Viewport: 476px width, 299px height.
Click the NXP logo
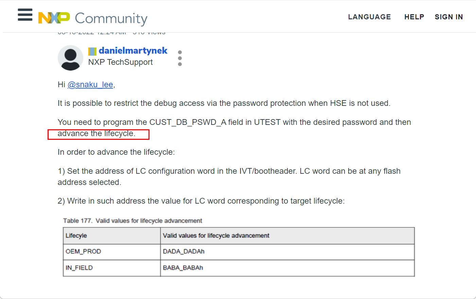(54, 18)
